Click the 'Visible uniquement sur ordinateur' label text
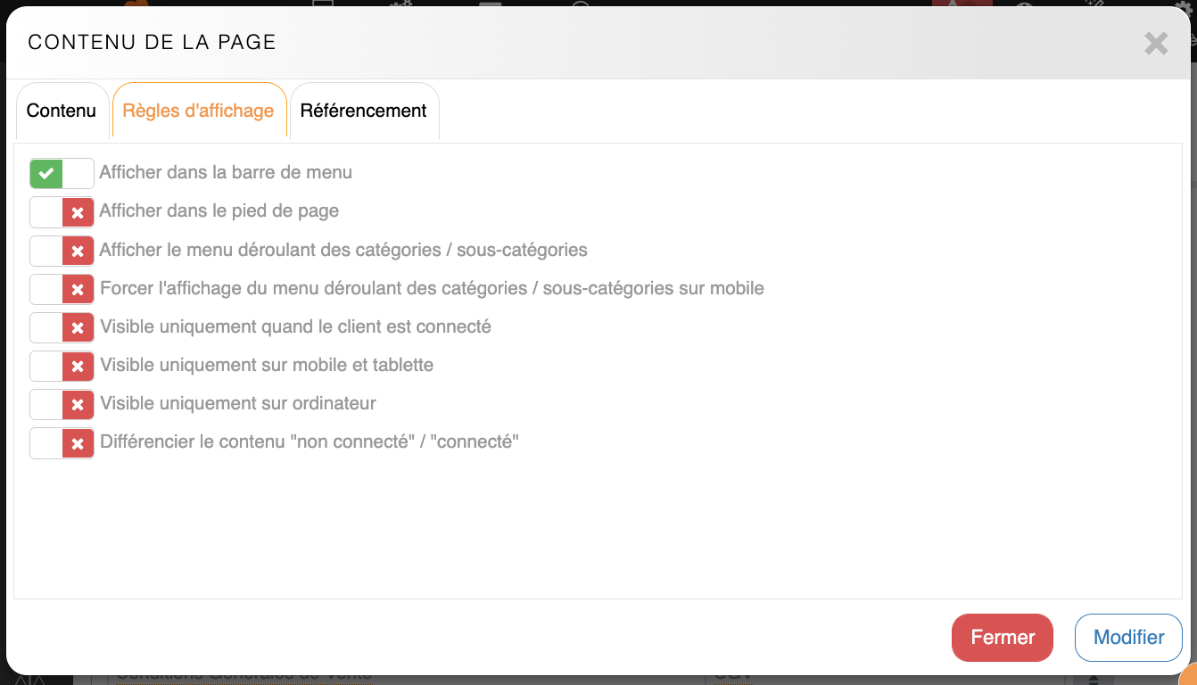The image size is (1197, 685). pos(238,403)
